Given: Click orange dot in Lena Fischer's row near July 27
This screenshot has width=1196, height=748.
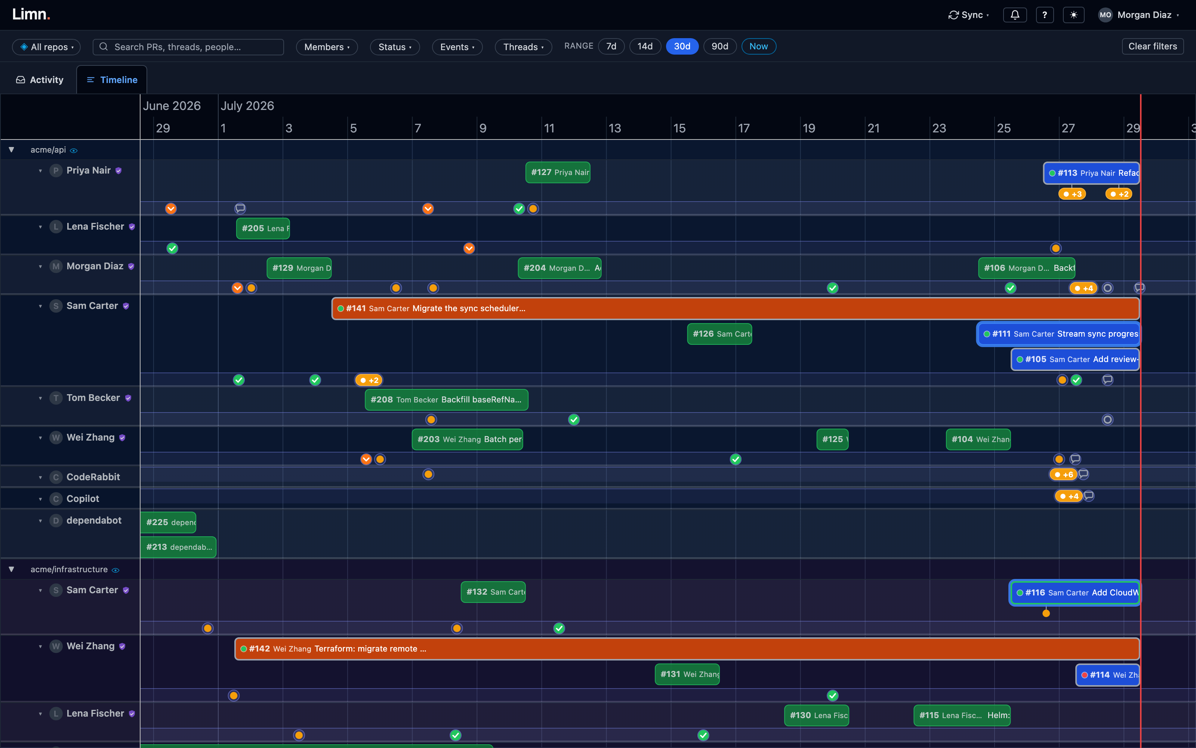Looking at the screenshot, I should (x=1055, y=248).
